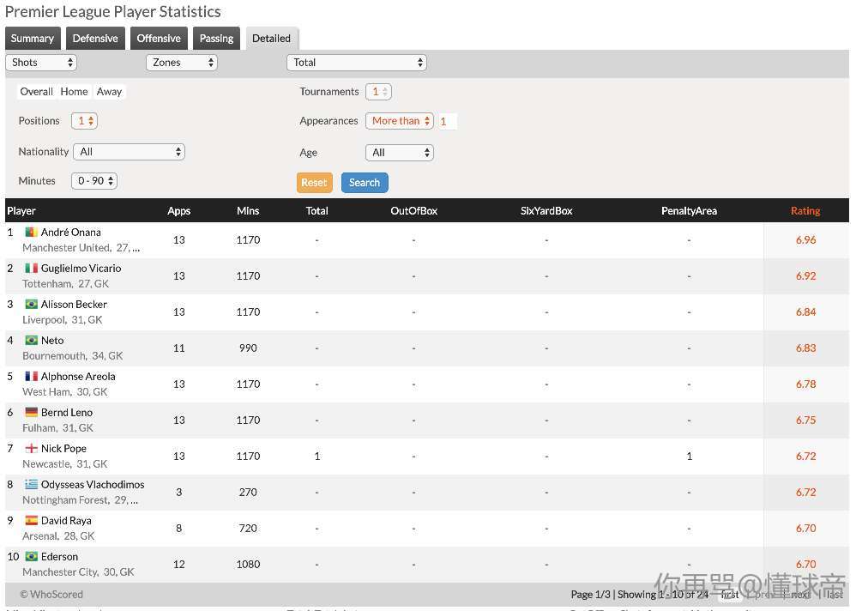856x611 pixels.
Task: Click Brazil flag beside Neto
Action: [32, 340]
